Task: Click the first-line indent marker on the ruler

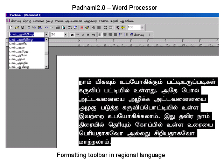Action: [x=79, y=41]
